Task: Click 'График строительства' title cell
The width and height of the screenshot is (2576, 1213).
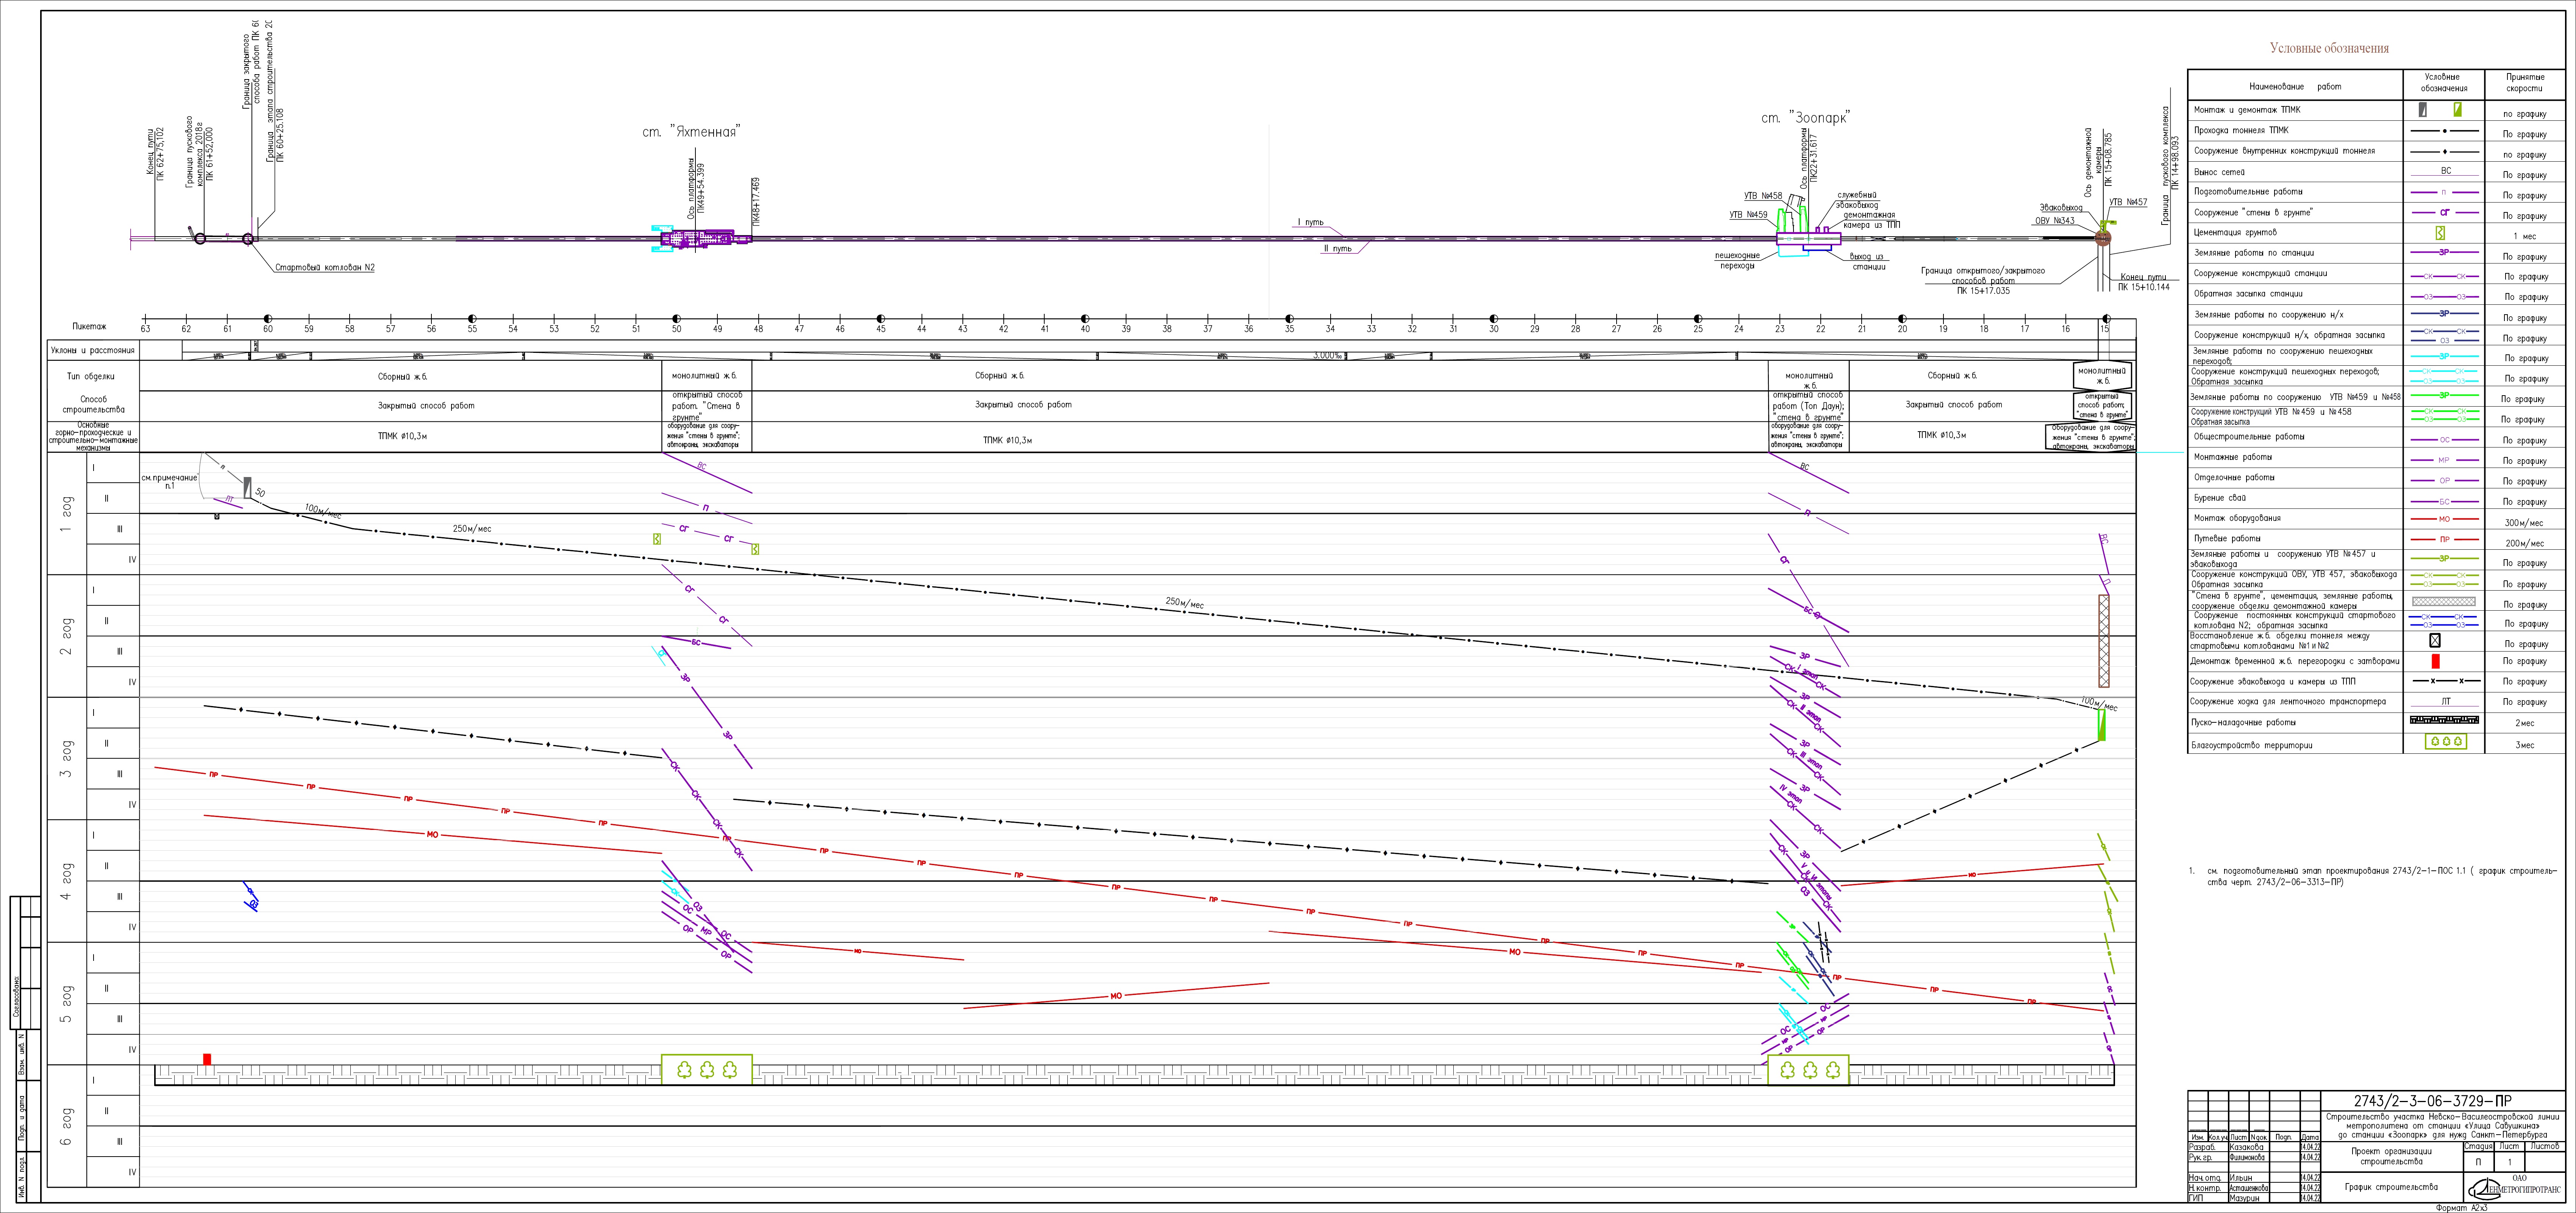Action: click(x=2391, y=1187)
